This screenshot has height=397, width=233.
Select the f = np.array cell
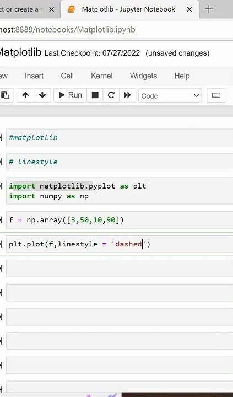pos(120,220)
